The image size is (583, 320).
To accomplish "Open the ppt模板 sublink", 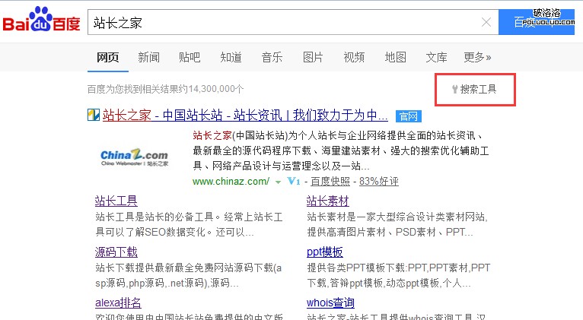I will (325, 252).
